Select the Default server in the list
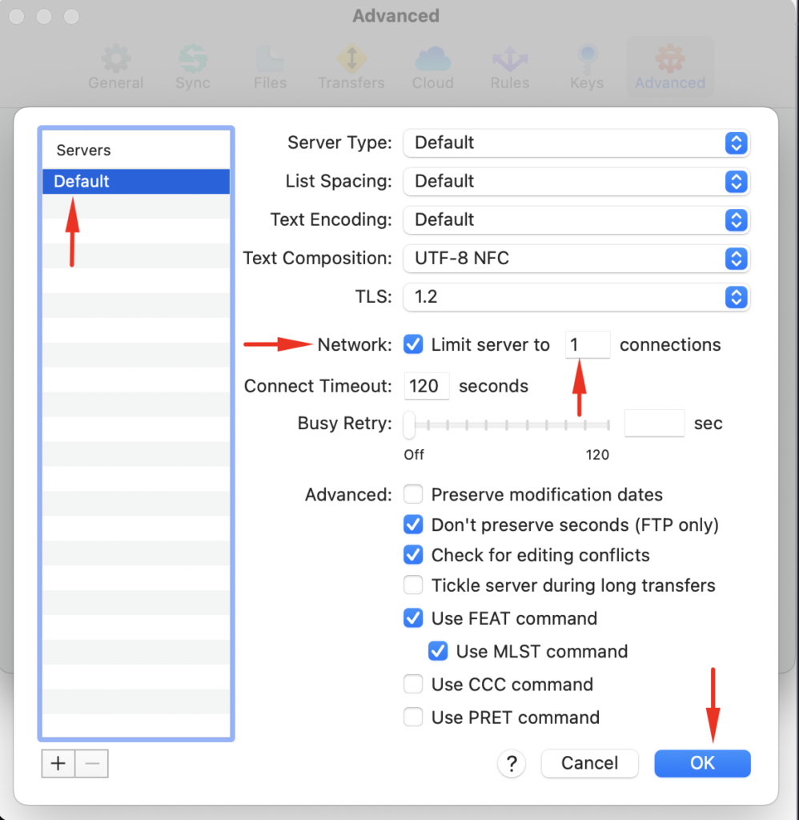Image resolution: width=799 pixels, height=820 pixels. [x=135, y=181]
